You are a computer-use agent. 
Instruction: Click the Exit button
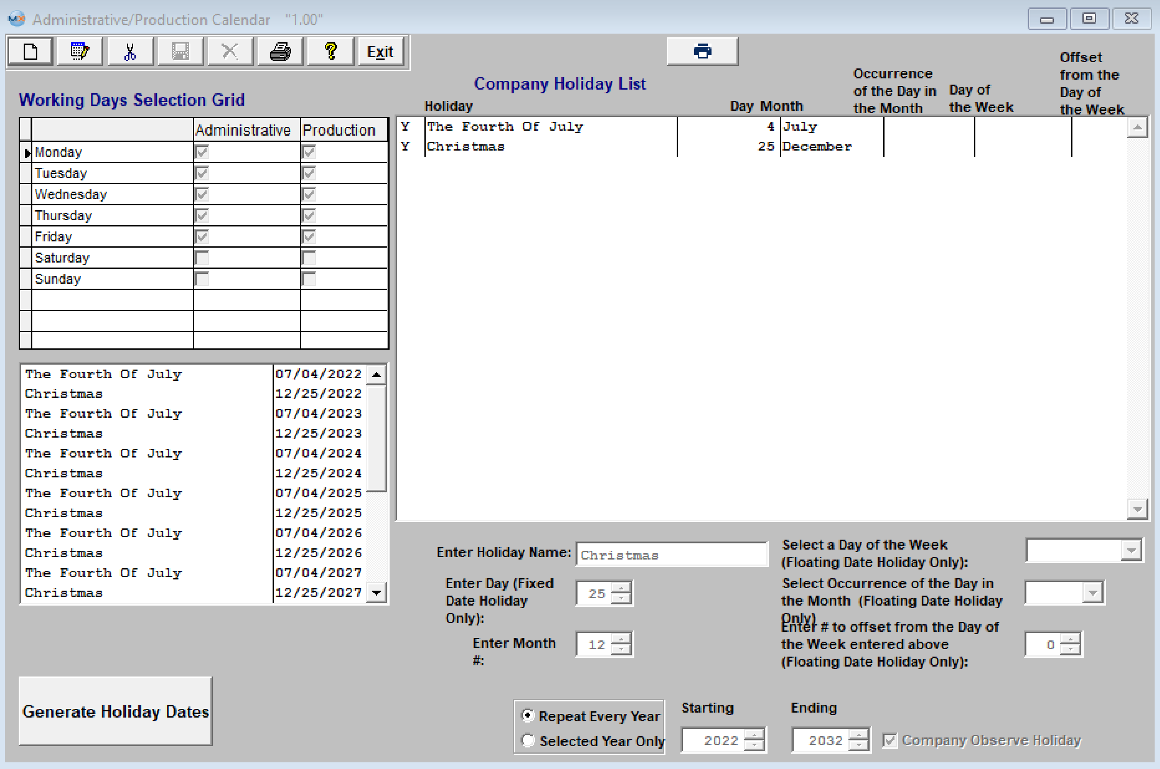coord(380,51)
